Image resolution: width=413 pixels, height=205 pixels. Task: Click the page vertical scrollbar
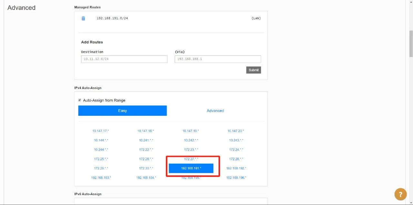(x=411, y=43)
